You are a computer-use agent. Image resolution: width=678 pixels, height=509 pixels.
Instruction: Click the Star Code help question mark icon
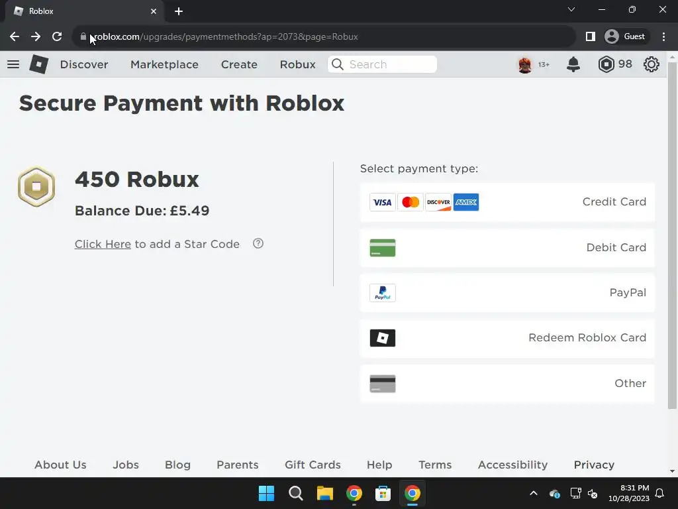(x=258, y=243)
